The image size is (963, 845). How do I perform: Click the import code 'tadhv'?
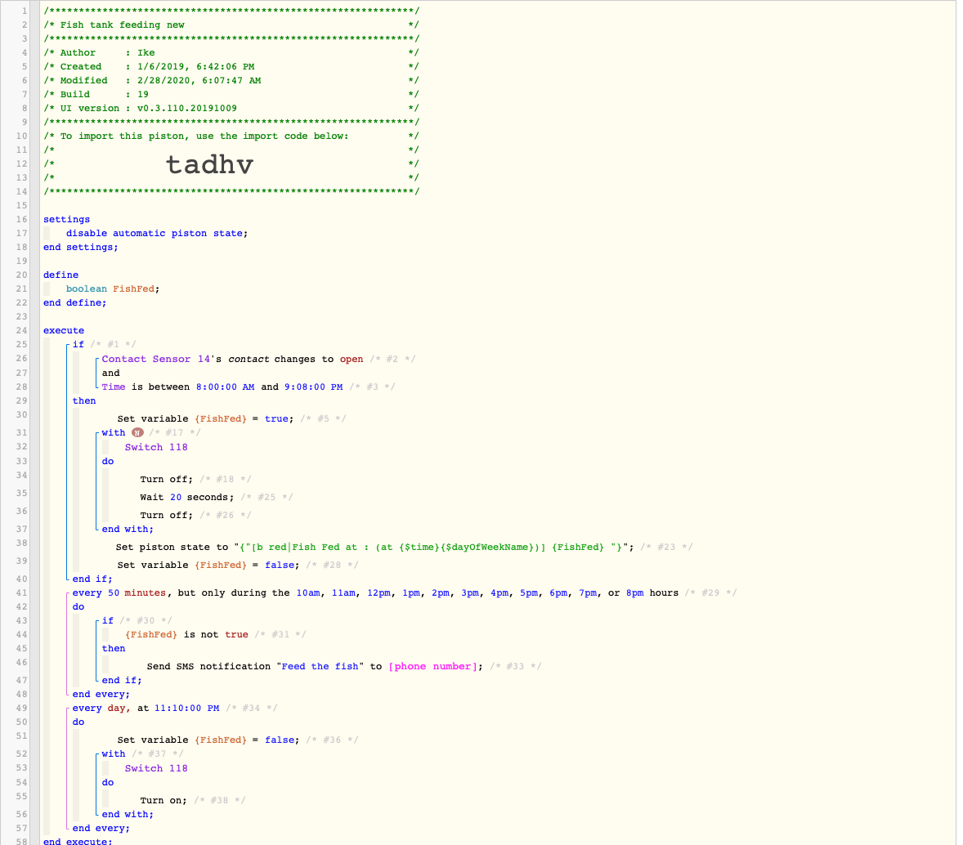(209, 164)
